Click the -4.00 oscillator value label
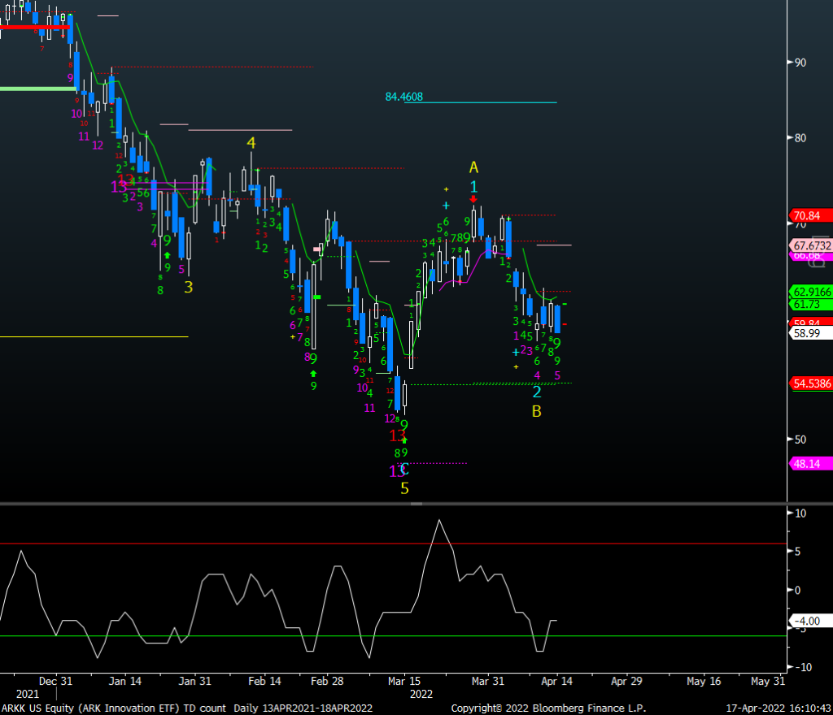Image resolution: width=833 pixels, height=715 pixels. [811, 621]
